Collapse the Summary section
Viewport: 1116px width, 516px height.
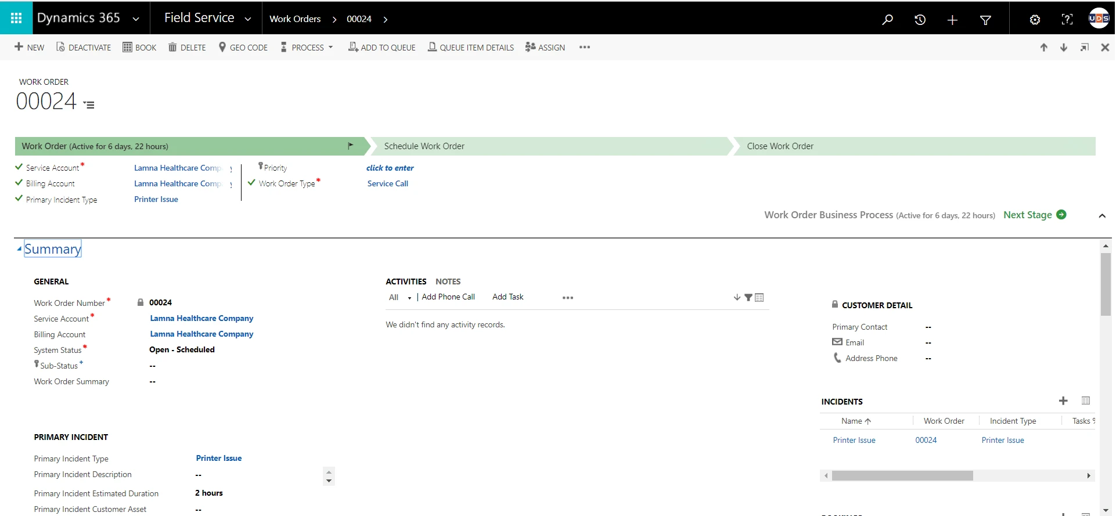19,249
